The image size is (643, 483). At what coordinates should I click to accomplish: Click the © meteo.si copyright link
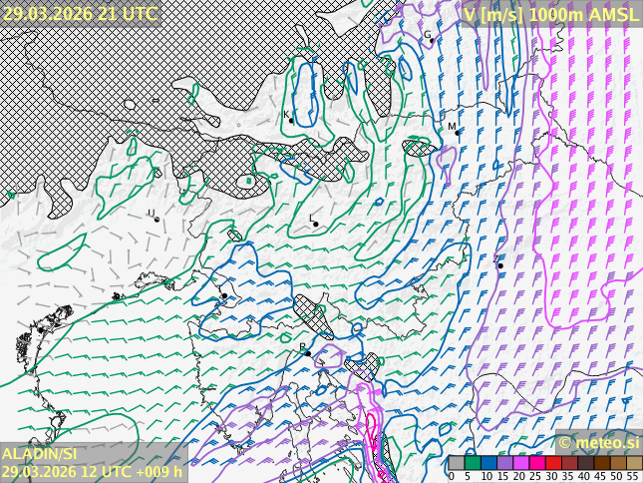[598, 442]
